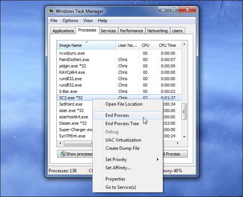Viewport: 243px width, 197px height.
Task: Select the pidgin.exe *32 process row
Action: pyautogui.click(x=119, y=66)
